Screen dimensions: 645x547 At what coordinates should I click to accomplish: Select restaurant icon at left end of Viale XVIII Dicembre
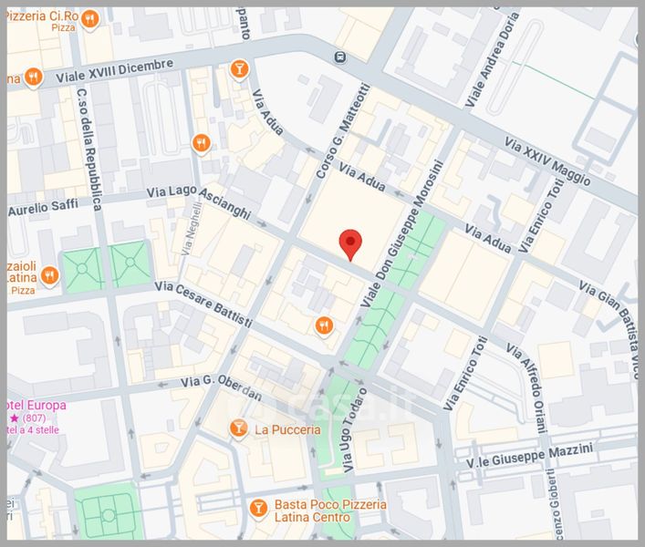[33, 77]
